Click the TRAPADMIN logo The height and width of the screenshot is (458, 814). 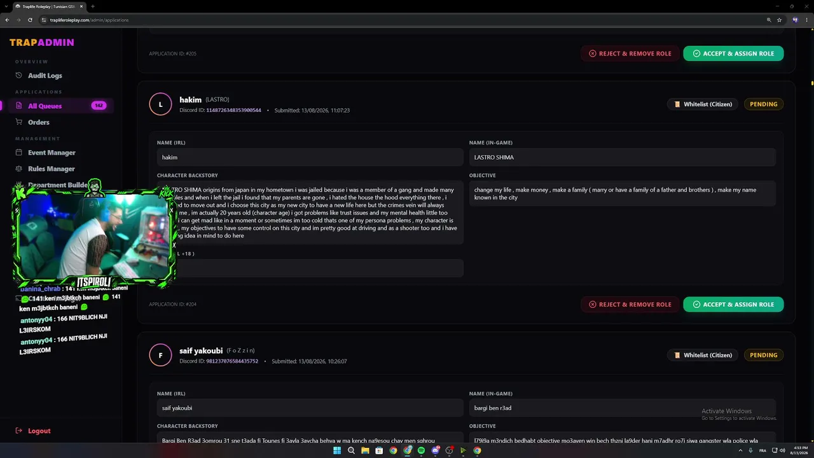(x=42, y=43)
